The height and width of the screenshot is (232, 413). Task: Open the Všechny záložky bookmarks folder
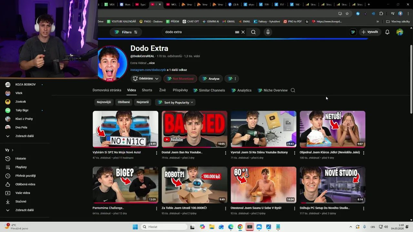398,22
